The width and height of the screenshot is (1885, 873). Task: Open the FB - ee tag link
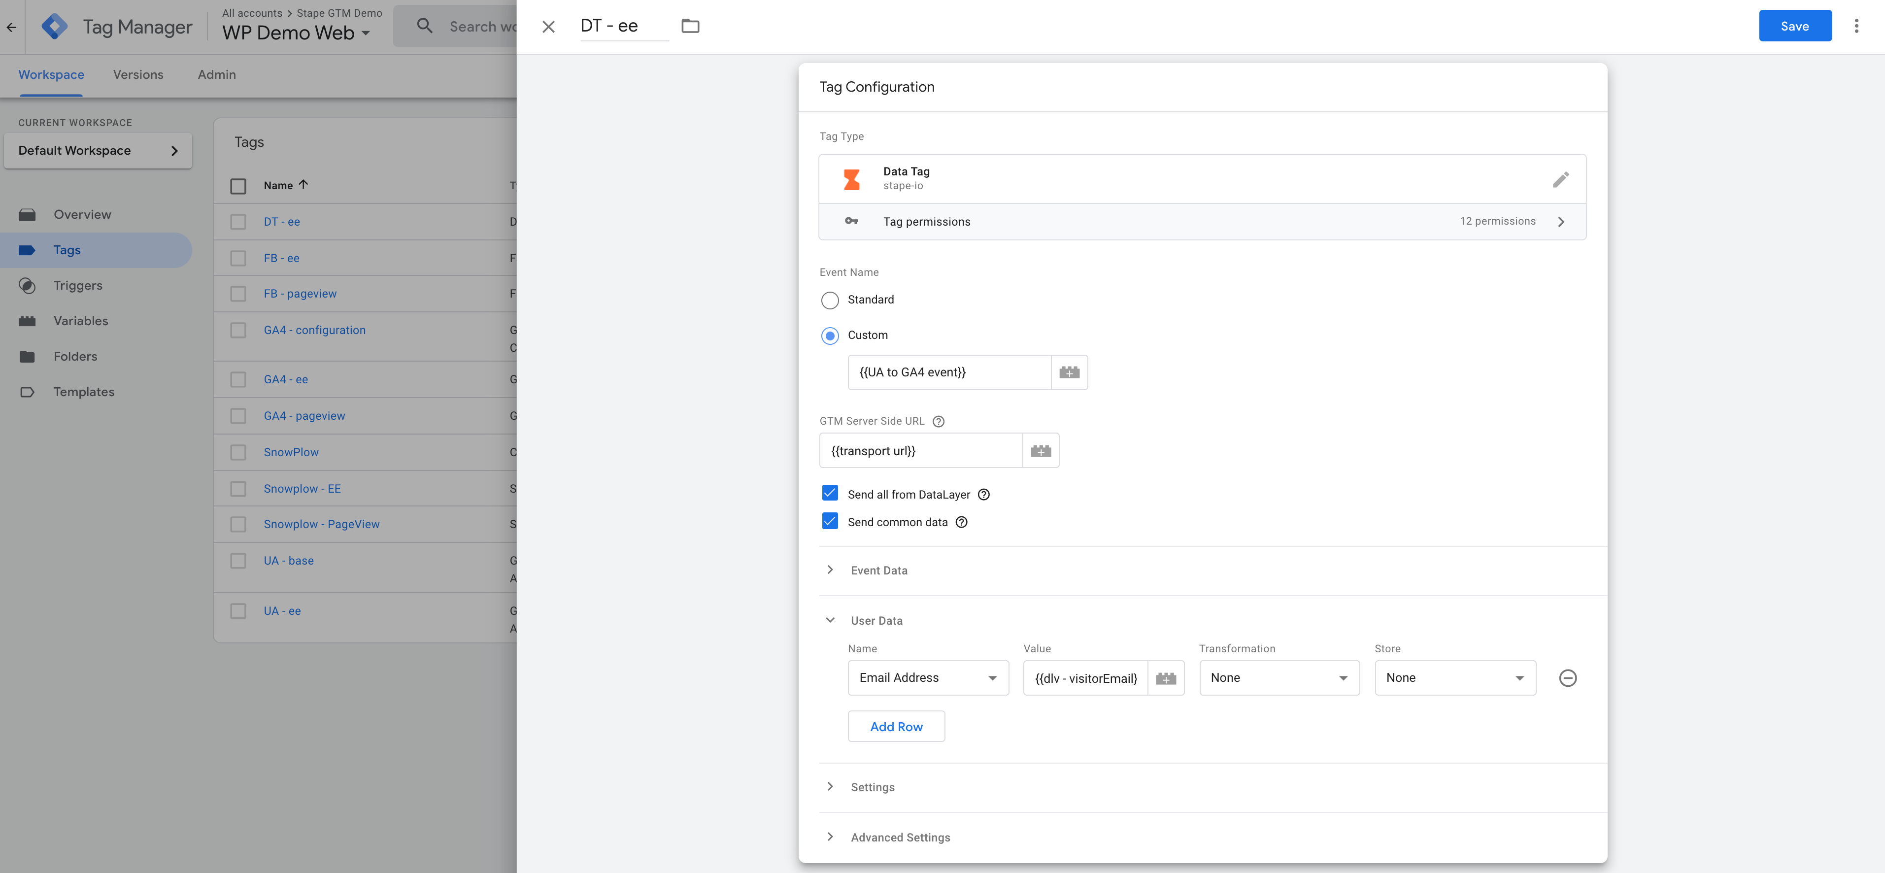click(x=282, y=258)
